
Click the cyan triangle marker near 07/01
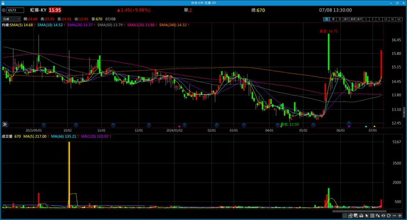tap(366, 126)
